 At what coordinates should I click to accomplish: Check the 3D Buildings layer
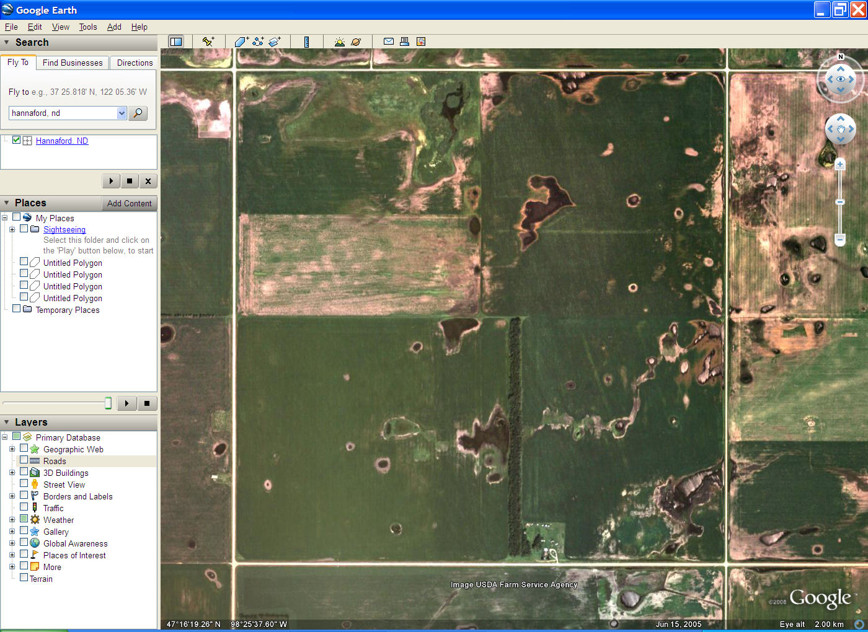pyautogui.click(x=24, y=472)
